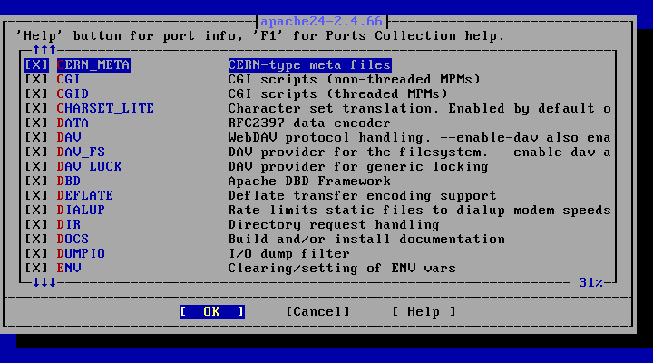Select the DIALUP option name
Viewport: 653px width, 363px height.
click(x=82, y=210)
